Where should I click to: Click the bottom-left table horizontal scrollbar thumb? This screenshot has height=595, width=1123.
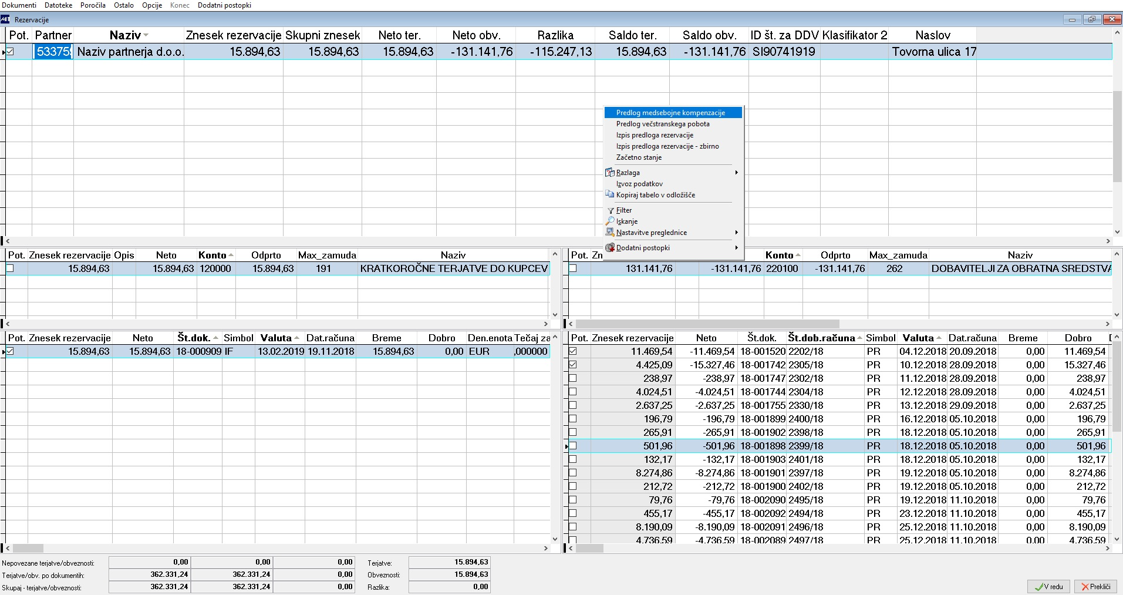(x=28, y=548)
